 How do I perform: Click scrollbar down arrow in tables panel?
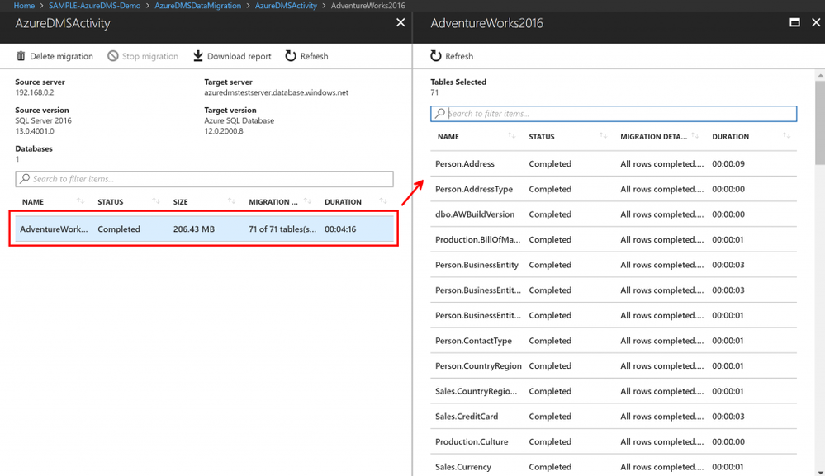point(820,471)
